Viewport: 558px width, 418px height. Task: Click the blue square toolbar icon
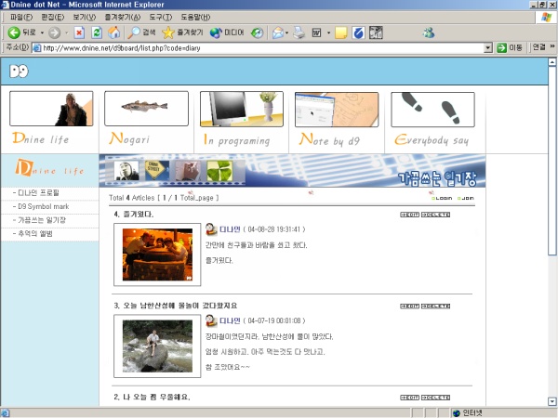(358, 33)
